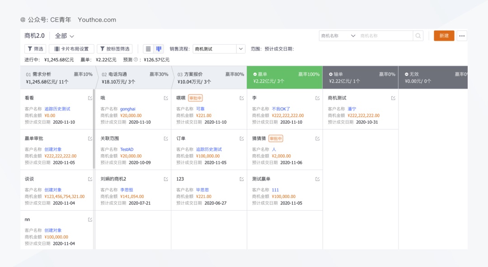Click date 2020-06-27
488x267 pixels.
[216, 203]
